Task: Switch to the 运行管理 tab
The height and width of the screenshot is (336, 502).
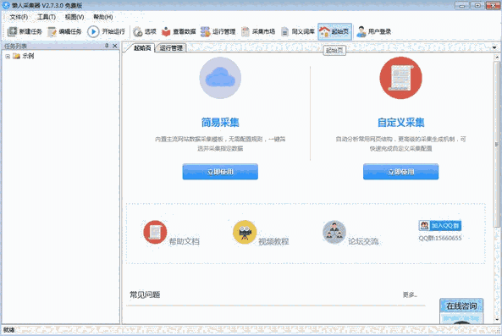Action: 171,48
